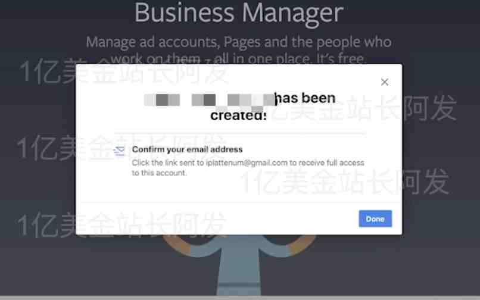Screen dimensions: 480x300
Task: Click the blue figure illustration below the dialog
Action: 239,266
